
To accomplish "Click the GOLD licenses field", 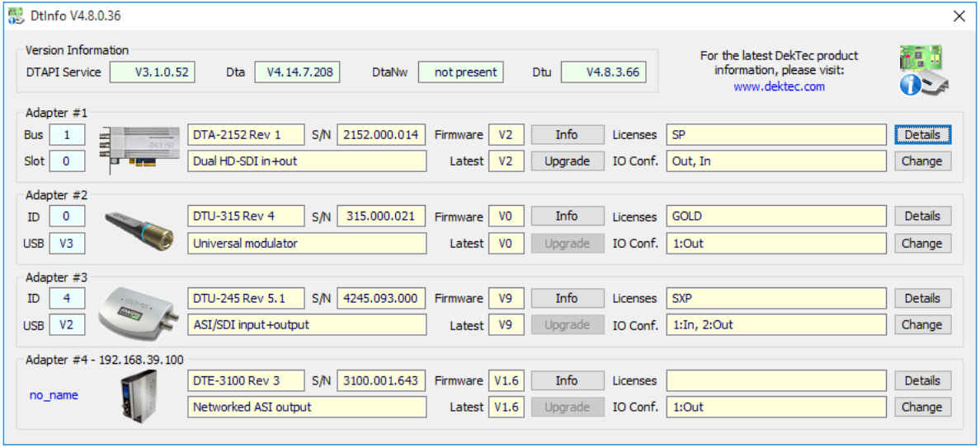I will point(776,217).
